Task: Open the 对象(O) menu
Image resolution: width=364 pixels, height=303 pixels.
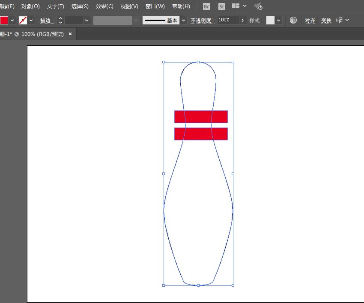Action: pyautogui.click(x=30, y=6)
